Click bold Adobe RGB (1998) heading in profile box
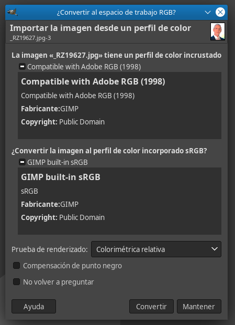Viewport: 235px width, 325px height. click(93, 82)
